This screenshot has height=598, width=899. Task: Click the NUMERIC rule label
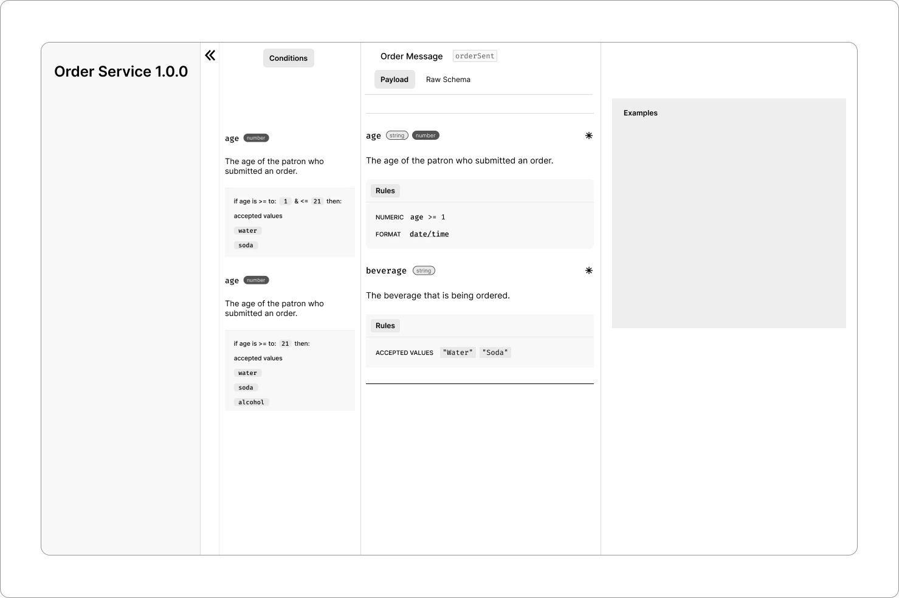(390, 217)
